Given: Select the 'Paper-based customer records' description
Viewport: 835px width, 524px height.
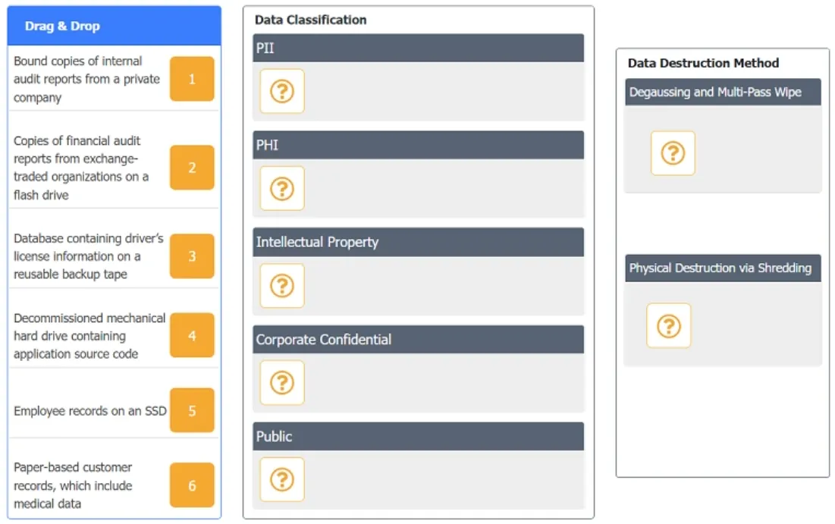Looking at the screenshot, I should [x=73, y=485].
